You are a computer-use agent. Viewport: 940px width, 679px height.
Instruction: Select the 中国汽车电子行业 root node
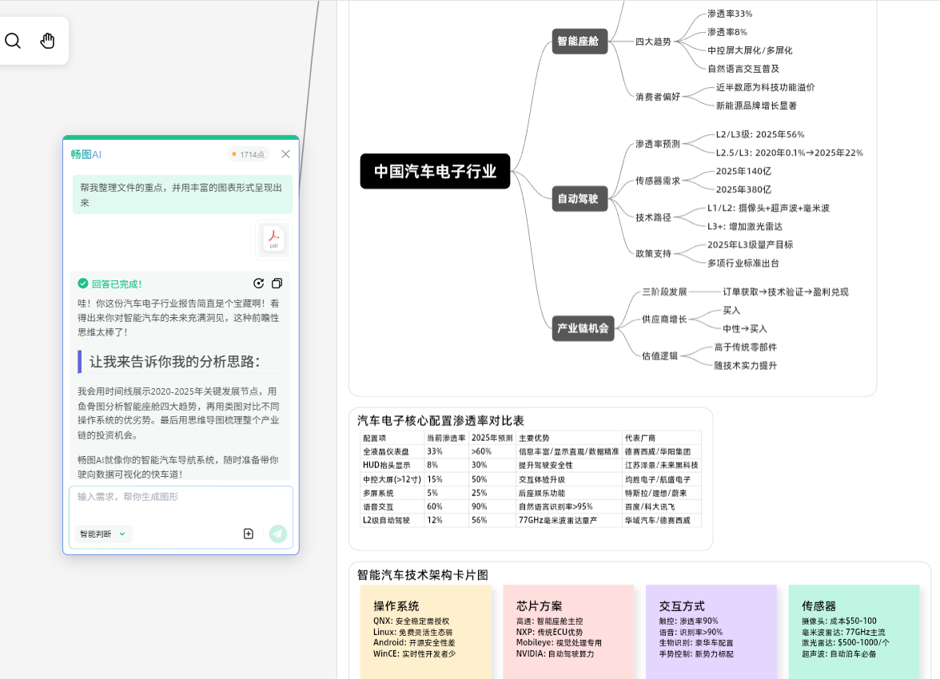(435, 171)
